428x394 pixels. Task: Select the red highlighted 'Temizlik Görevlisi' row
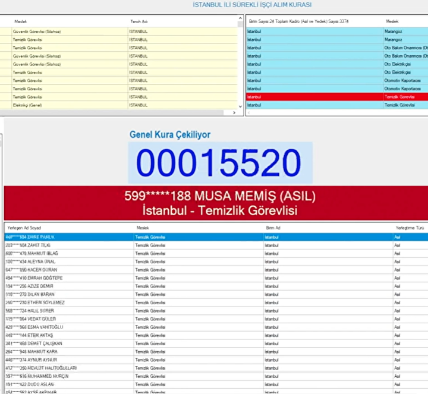click(x=337, y=97)
